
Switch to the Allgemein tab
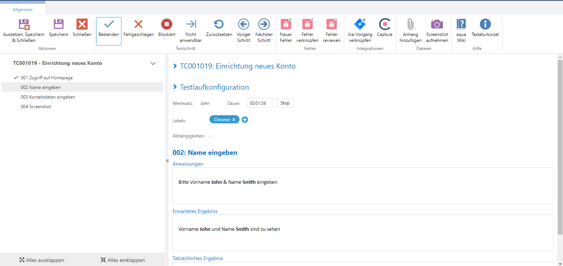[23, 10]
